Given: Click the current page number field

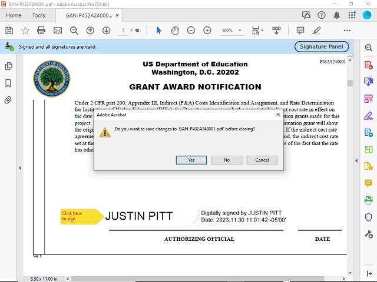Looking at the screenshot, I should coord(123,31).
